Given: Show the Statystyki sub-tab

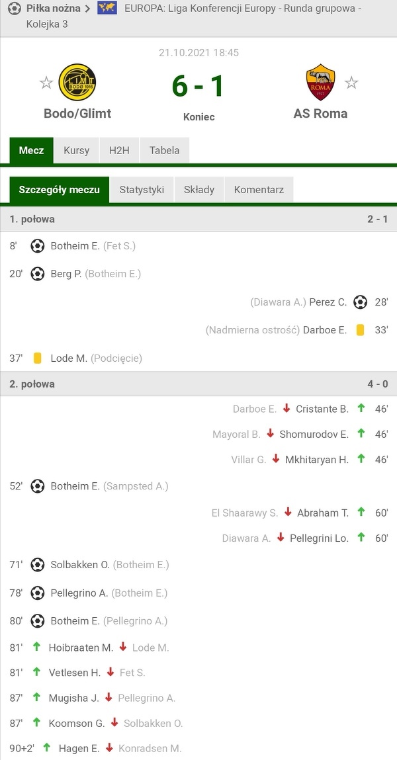Looking at the screenshot, I should coord(142,190).
